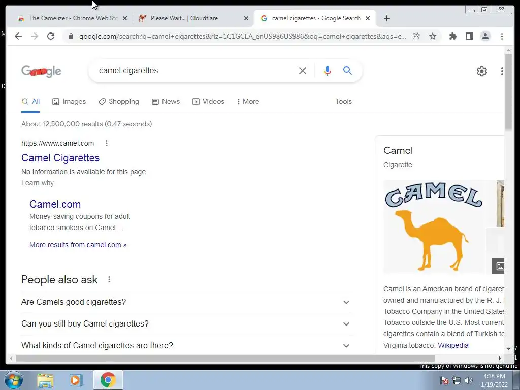This screenshot has width=520, height=390.
Task: Open Chrome's three-dot menu
Action: coord(502,36)
